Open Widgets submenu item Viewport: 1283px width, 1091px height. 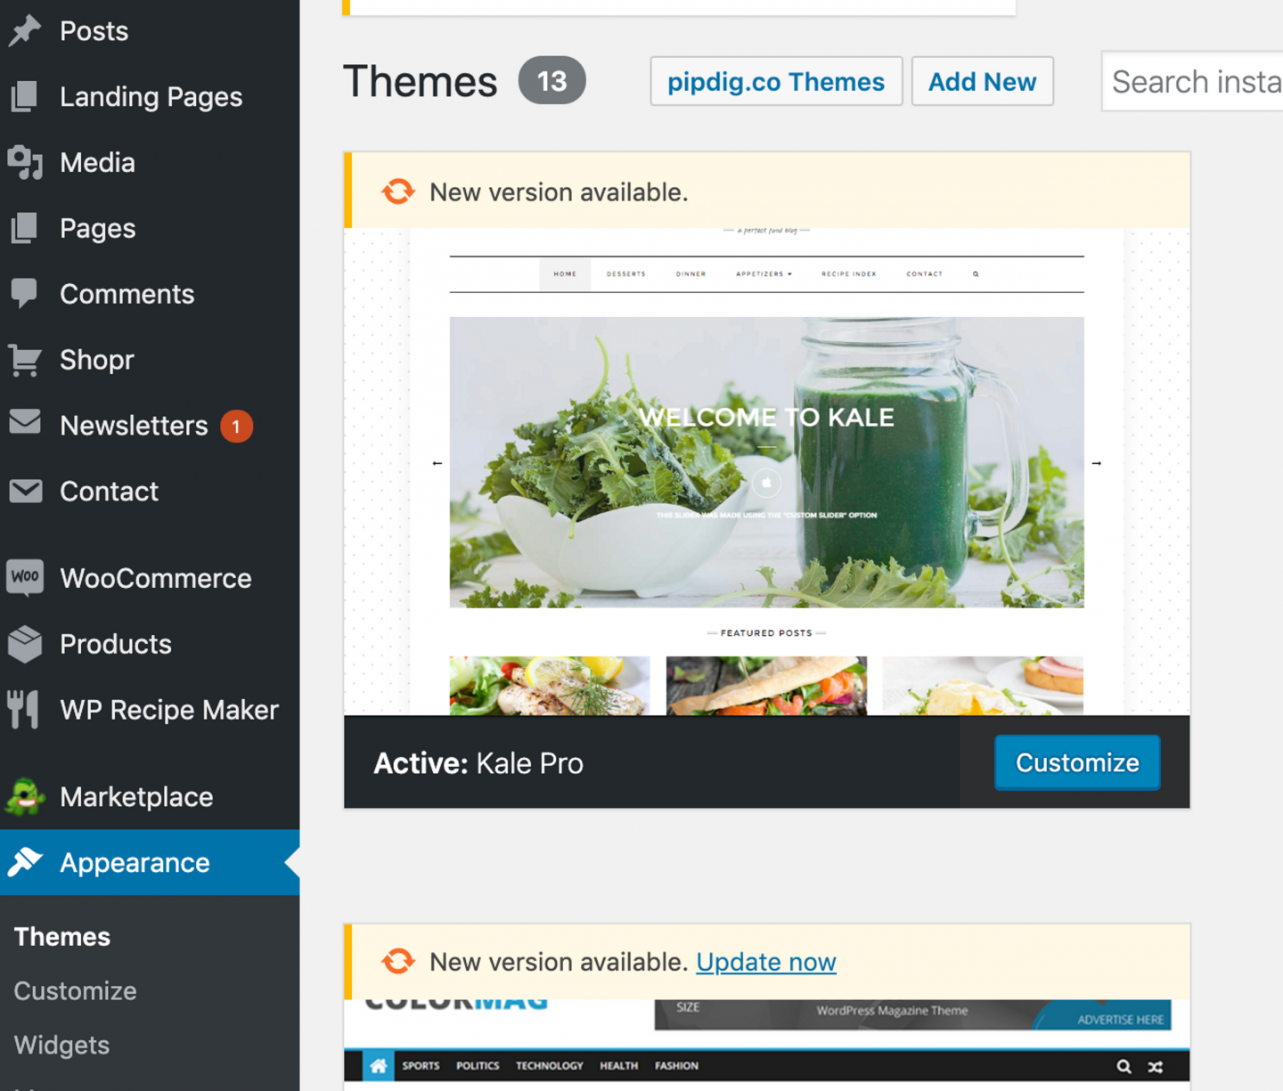(61, 1045)
